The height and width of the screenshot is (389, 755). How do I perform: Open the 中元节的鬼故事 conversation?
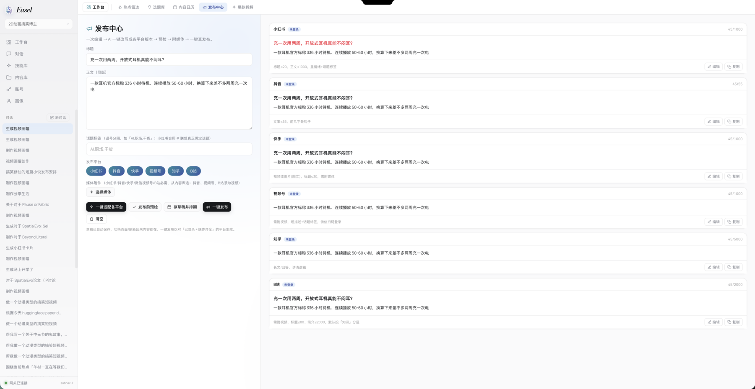pyautogui.click(x=38, y=335)
